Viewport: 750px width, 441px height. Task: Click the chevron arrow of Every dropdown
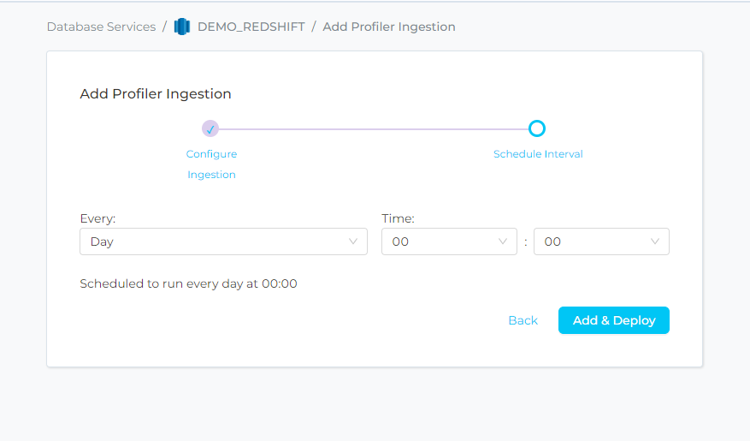(x=353, y=241)
